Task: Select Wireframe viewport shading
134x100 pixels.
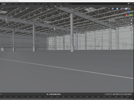Action: click(124, 9)
